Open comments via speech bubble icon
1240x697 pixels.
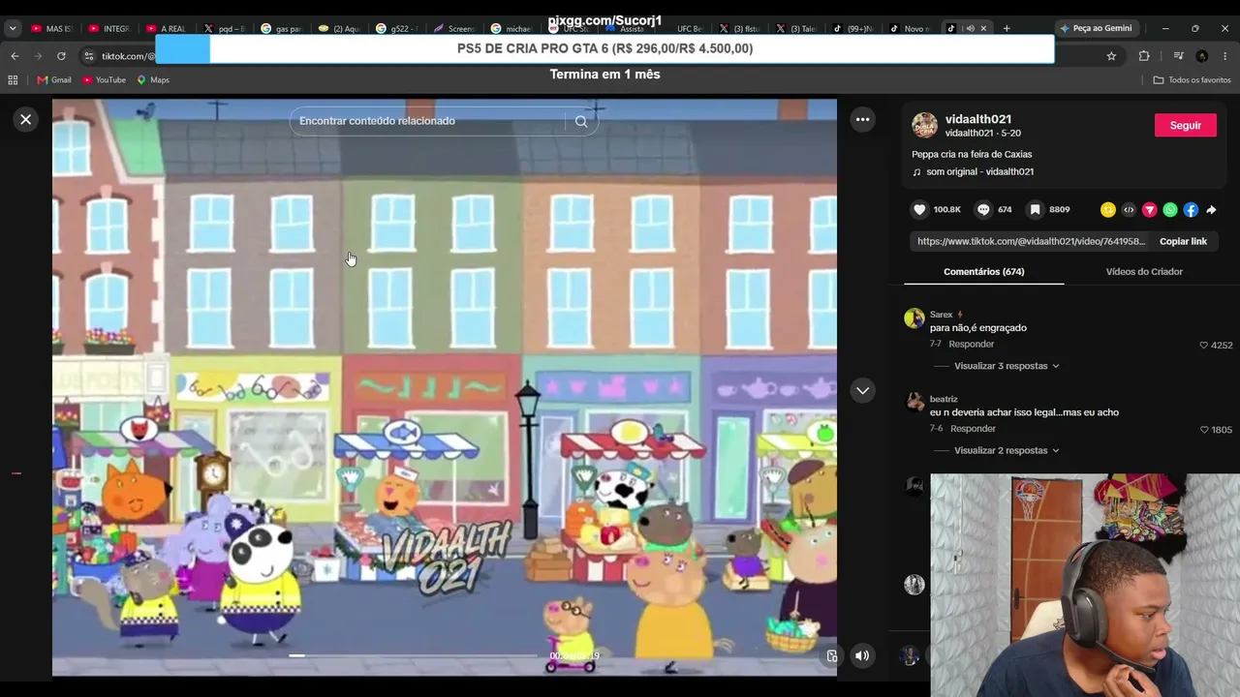click(983, 209)
